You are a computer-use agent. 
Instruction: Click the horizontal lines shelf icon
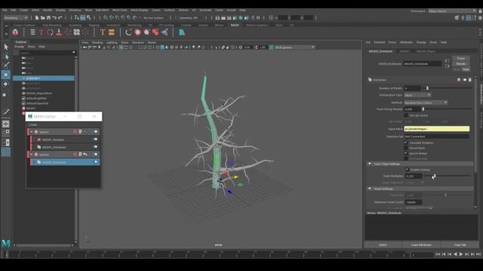pyautogui.click(x=32, y=32)
